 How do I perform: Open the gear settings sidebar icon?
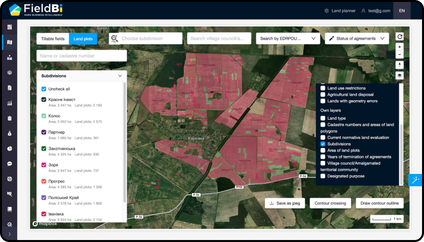pyautogui.click(x=10, y=224)
